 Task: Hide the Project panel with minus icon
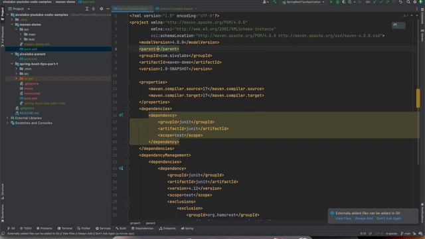(x=108, y=9)
